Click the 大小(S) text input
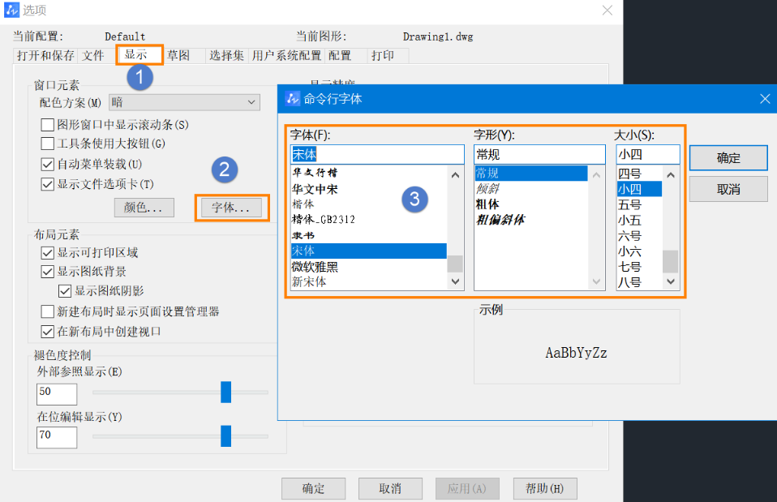This screenshot has width=777, height=502. tap(648, 155)
